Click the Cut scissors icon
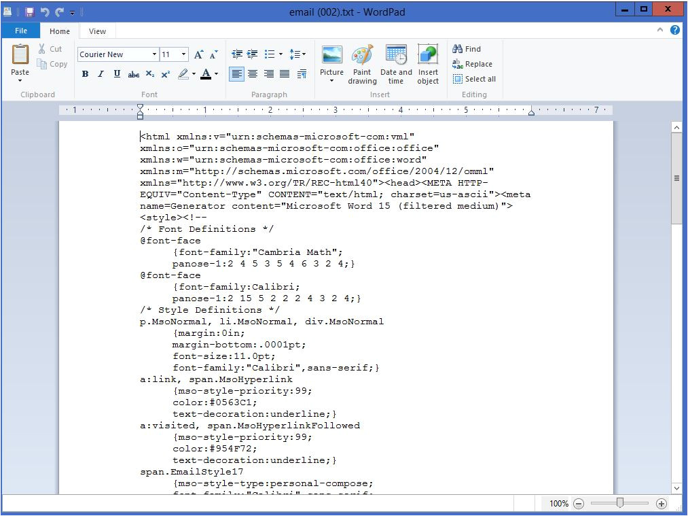688x516 pixels. pos(41,49)
